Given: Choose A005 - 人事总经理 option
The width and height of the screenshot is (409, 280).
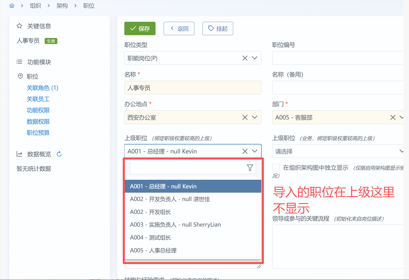Looking at the screenshot, I should [153, 250].
